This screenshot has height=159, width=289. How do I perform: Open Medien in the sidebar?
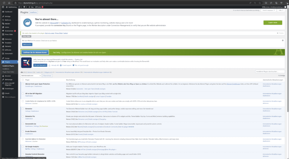pyautogui.click(x=8, y=24)
